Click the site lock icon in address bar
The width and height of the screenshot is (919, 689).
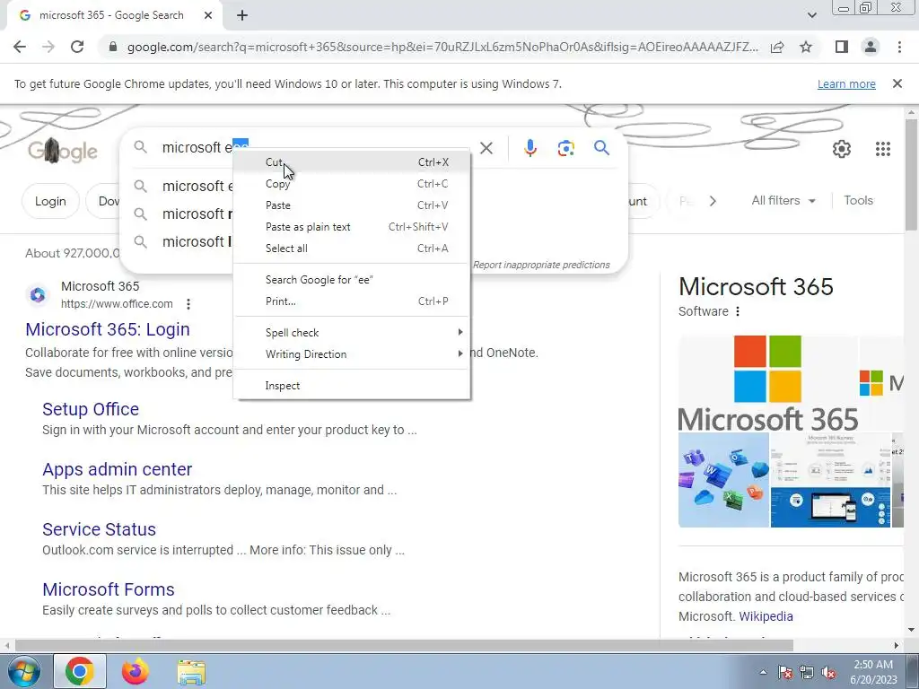click(113, 47)
